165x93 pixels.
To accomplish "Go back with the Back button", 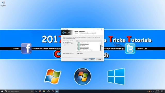I will 86,59.
